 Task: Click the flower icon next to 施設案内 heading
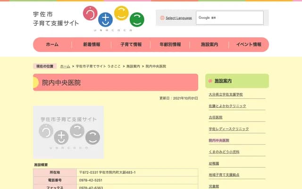[210, 81]
